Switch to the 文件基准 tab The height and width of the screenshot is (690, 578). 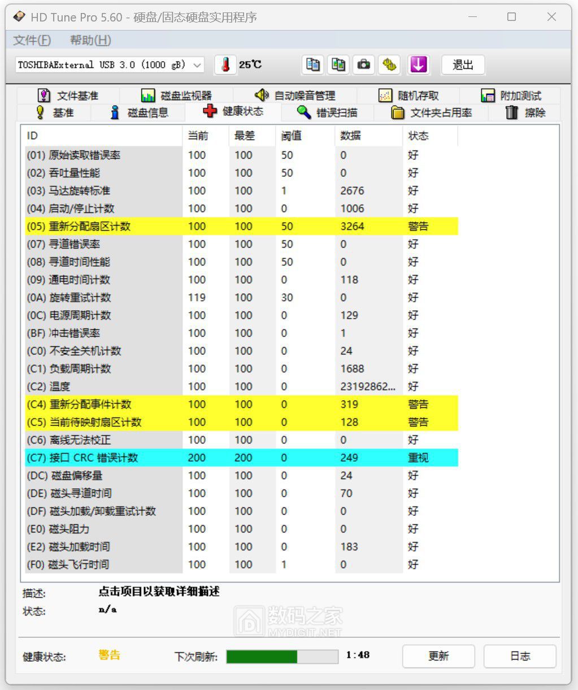[x=68, y=96]
